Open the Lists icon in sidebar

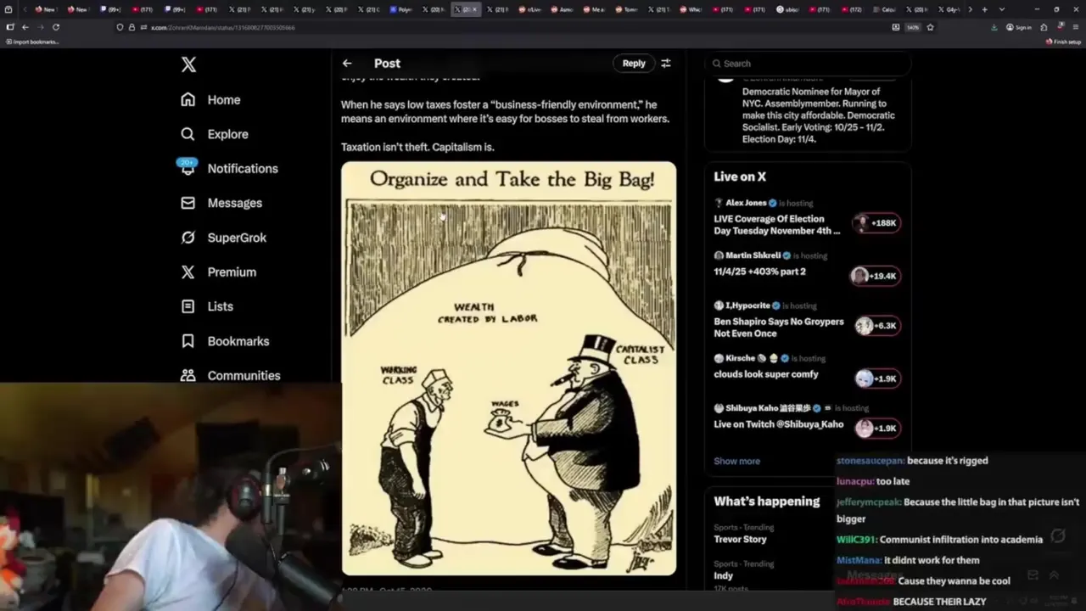click(x=188, y=306)
